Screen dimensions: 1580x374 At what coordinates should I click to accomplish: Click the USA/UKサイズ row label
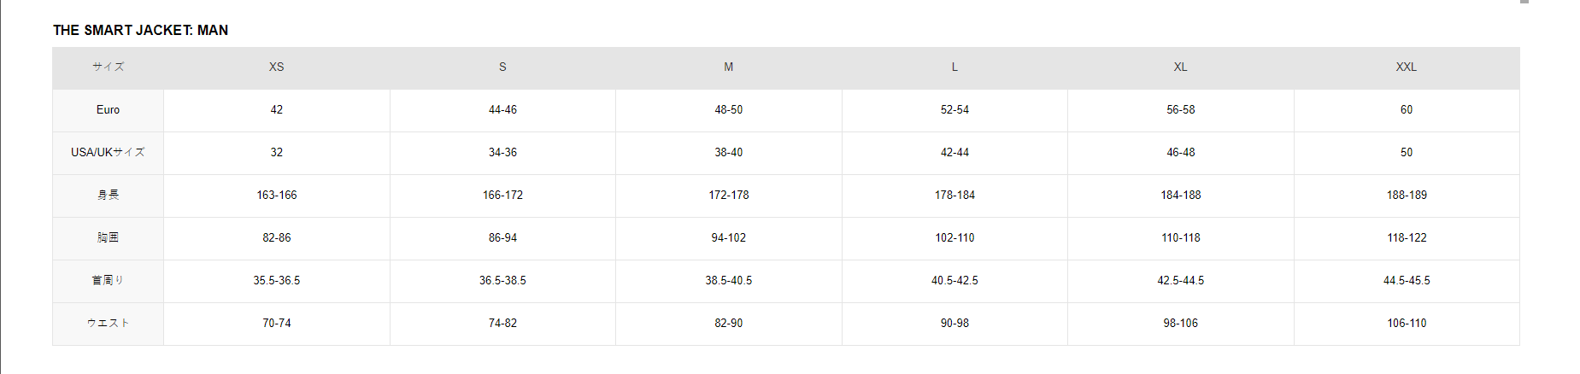tap(108, 152)
